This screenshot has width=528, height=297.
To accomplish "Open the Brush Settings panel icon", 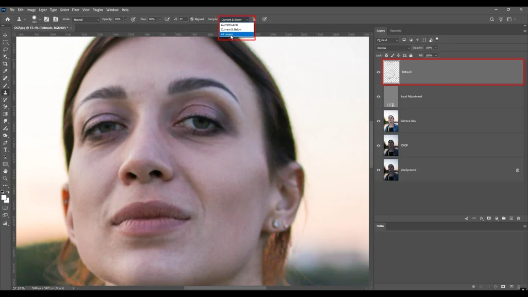I will (46, 19).
